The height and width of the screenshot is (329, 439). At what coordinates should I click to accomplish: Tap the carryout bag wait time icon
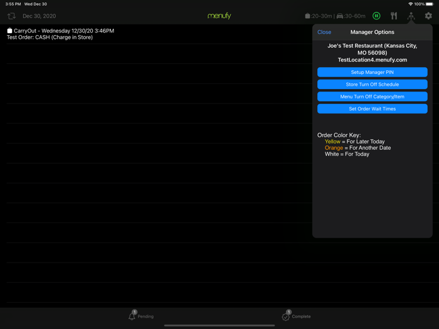click(x=307, y=16)
